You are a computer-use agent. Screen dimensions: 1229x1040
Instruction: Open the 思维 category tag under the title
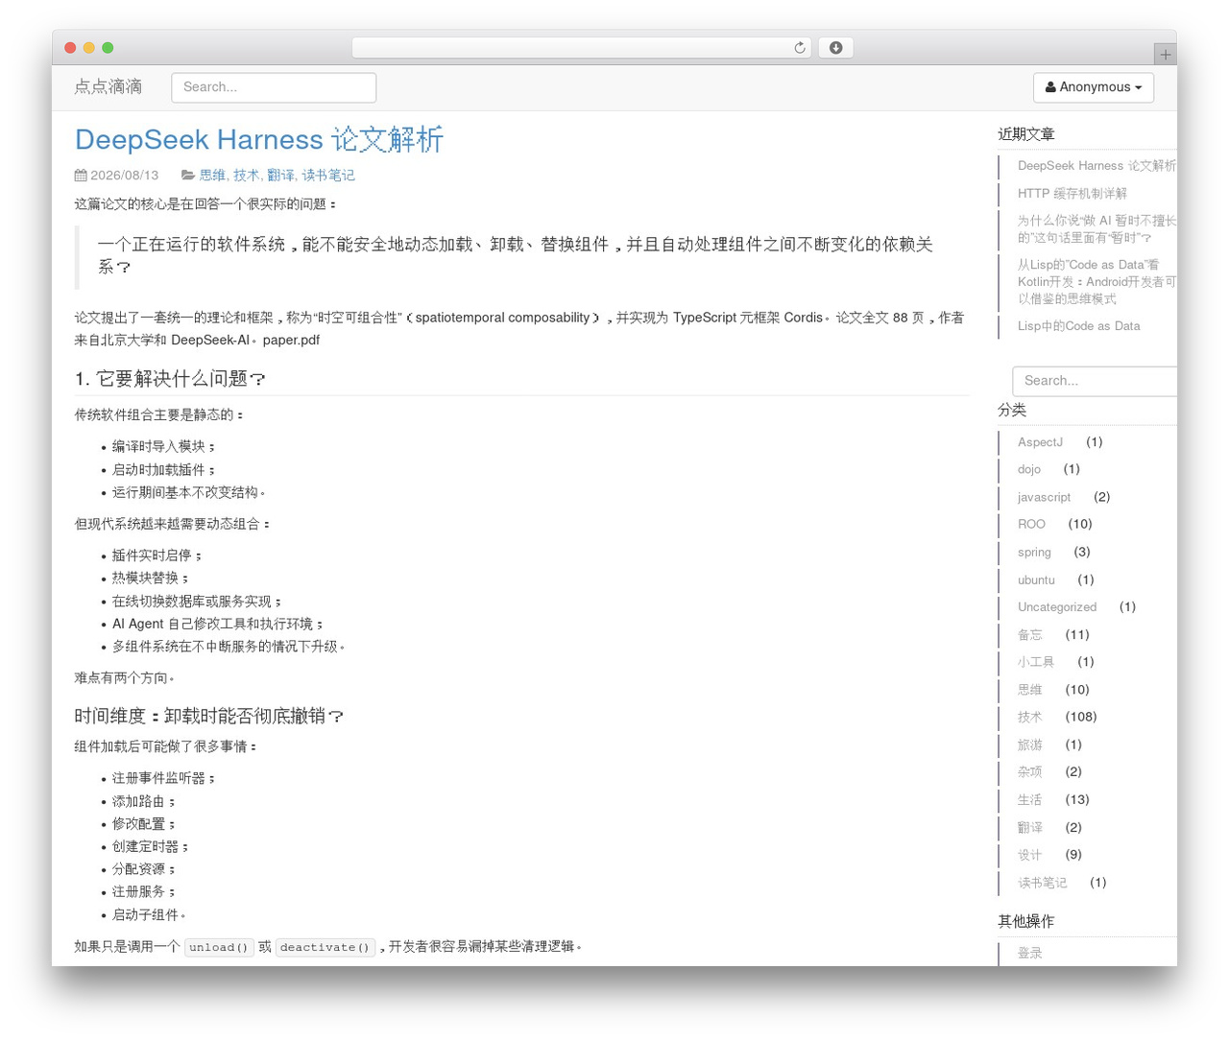[212, 176]
